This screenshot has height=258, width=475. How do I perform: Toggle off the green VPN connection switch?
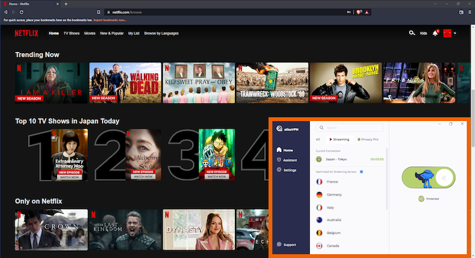coord(428,177)
